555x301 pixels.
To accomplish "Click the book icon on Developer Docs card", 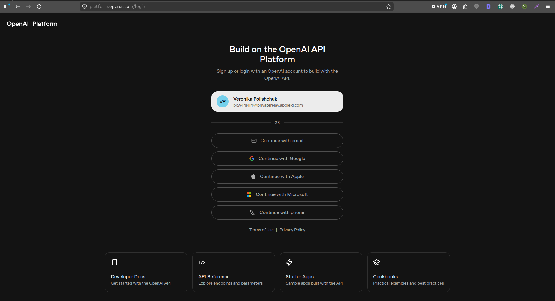I will coord(114,262).
